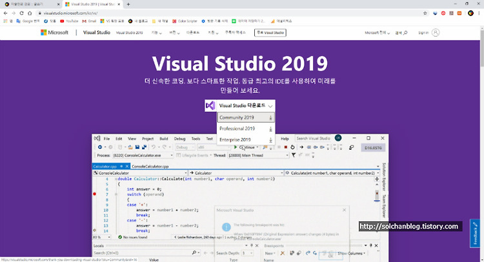Open the Visual Studio 2019 nav link
This screenshot has width=484, height=262.
click(129, 33)
